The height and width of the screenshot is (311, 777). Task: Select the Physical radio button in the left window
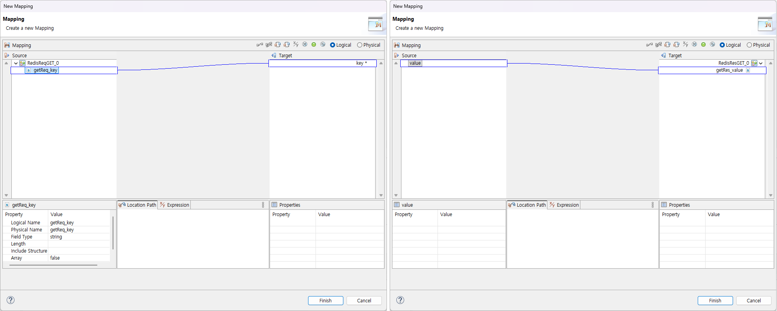coord(359,45)
